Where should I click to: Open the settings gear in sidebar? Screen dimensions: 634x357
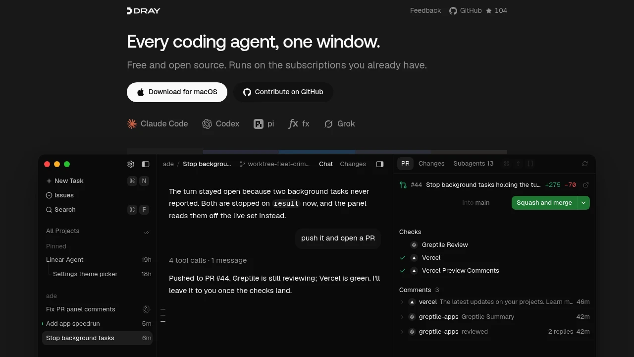click(x=131, y=164)
